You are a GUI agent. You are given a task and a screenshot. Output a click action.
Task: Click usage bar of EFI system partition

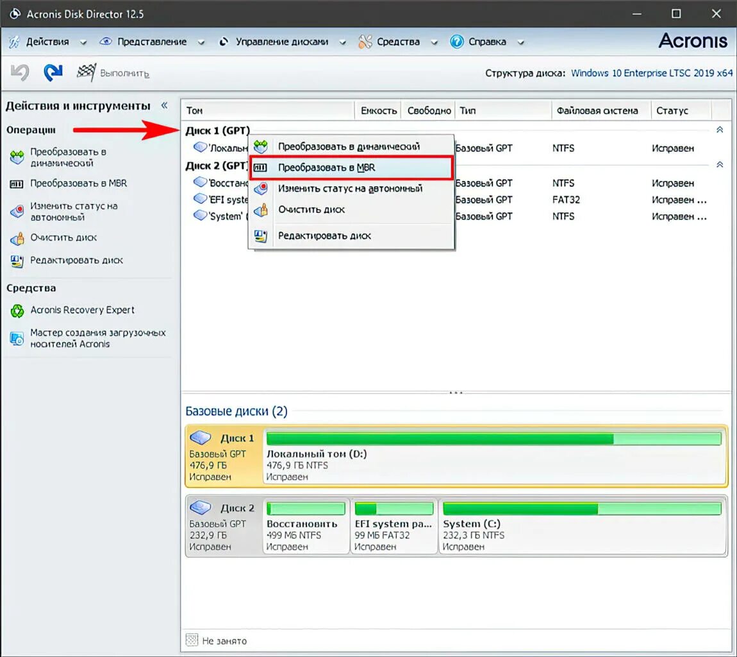(x=394, y=508)
